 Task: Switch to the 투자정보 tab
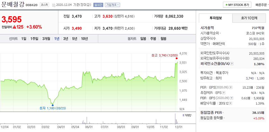click(x=216, y=18)
